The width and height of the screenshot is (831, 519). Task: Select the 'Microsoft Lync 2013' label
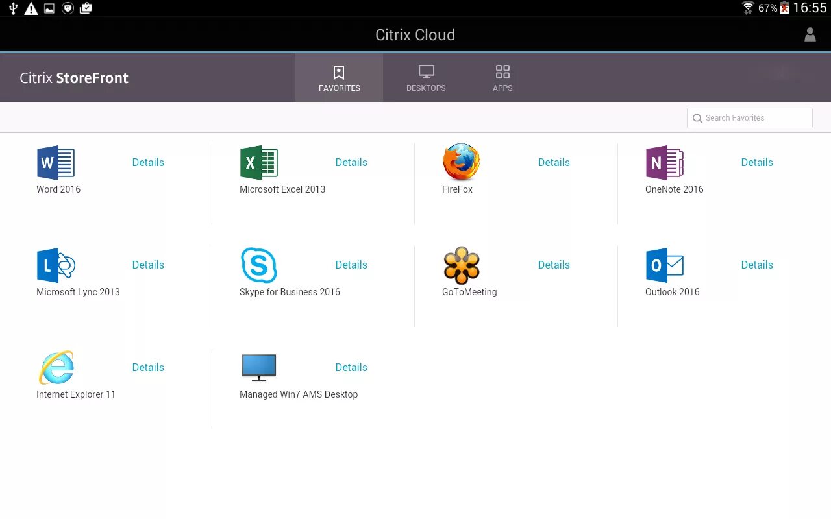click(78, 292)
